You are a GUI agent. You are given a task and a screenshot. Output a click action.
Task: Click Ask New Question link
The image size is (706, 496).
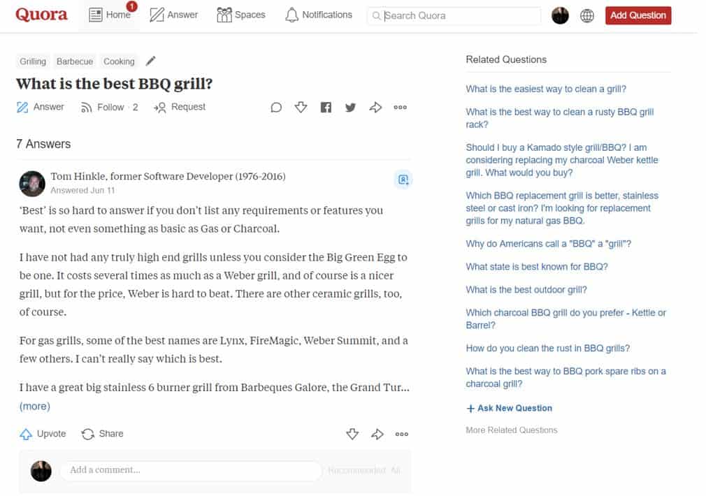[x=510, y=408]
